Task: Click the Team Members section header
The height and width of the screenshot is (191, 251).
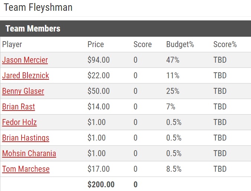Action: coord(33,29)
